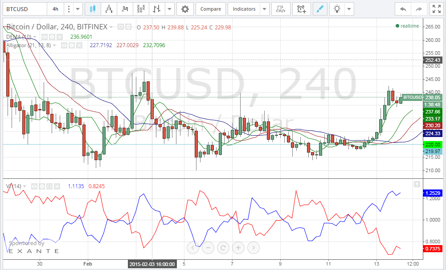Click the Compare button
Screen dimensions: 446x270
(210, 8)
